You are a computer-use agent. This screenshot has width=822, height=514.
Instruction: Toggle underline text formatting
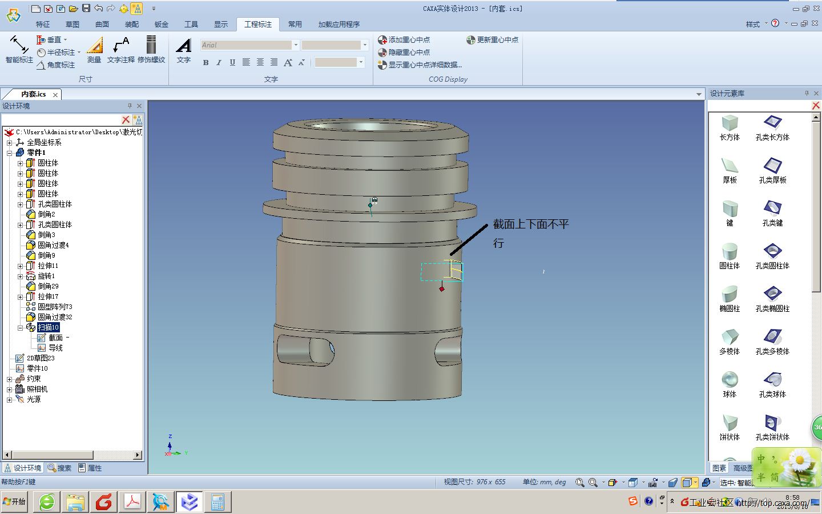click(232, 63)
